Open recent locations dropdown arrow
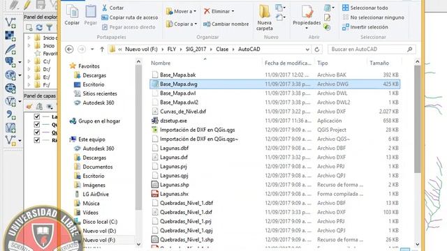Screen dimensions: 447x251 92,50
